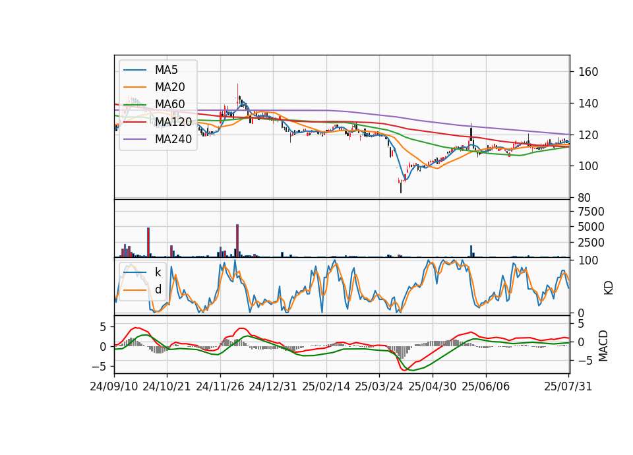
Task: Click date label 25/02/14
Action: [x=326, y=386]
